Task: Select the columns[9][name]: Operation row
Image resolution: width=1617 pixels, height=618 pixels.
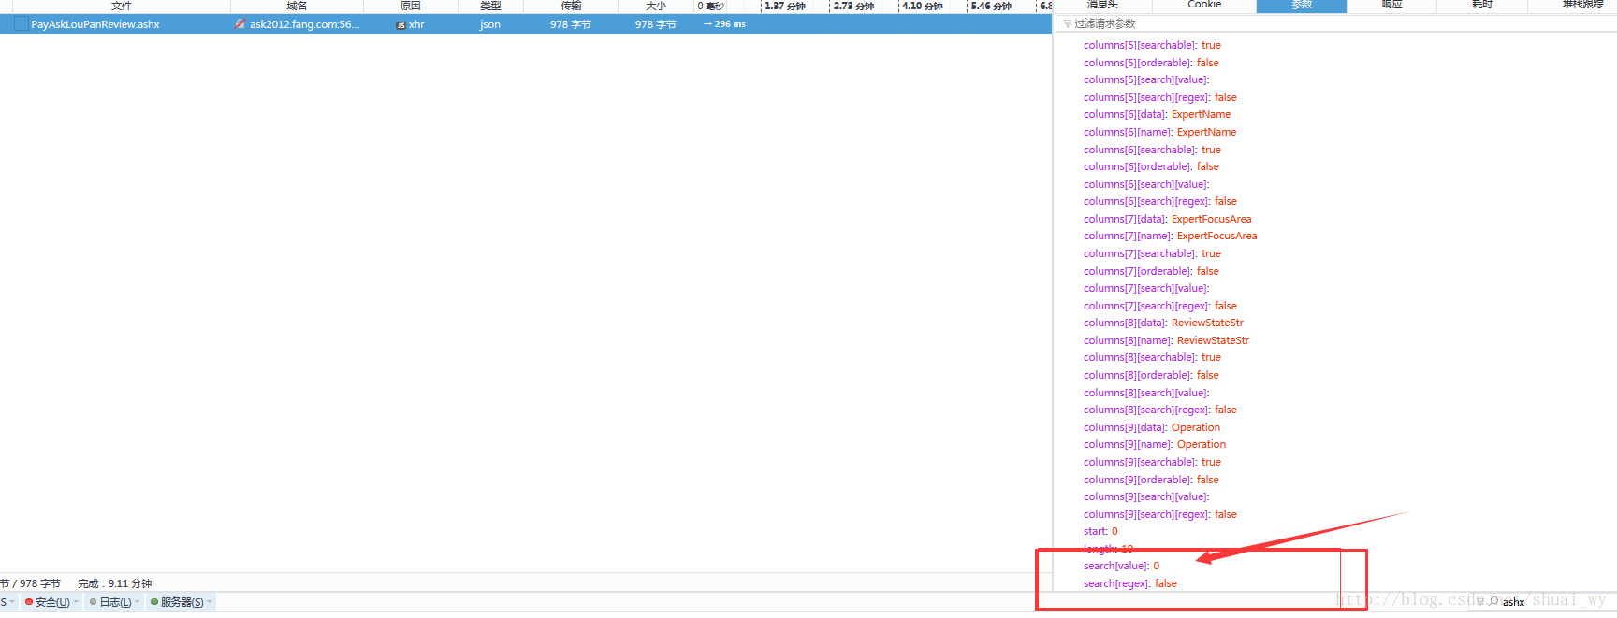Action: point(1155,444)
